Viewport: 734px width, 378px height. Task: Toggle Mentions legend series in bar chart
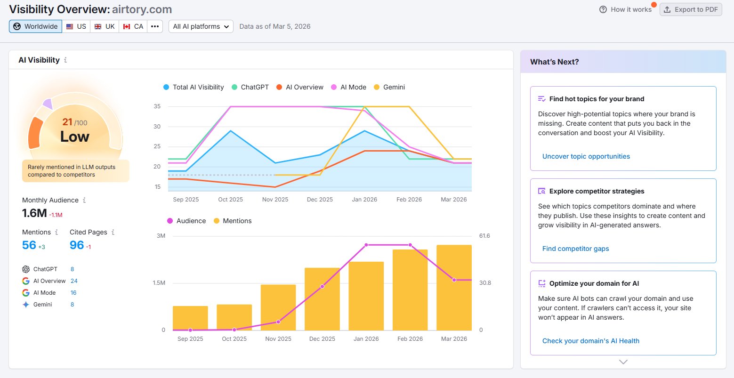(233, 221)
